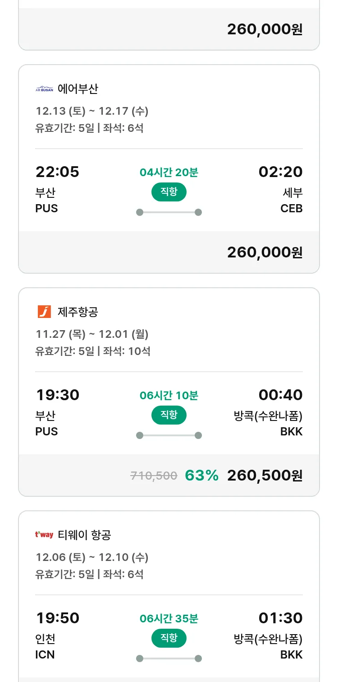Tap the 직항 badge on Incheon–Bangkok flight
The width and height of the screenshot is (338, 682).
tap(169, 638)
